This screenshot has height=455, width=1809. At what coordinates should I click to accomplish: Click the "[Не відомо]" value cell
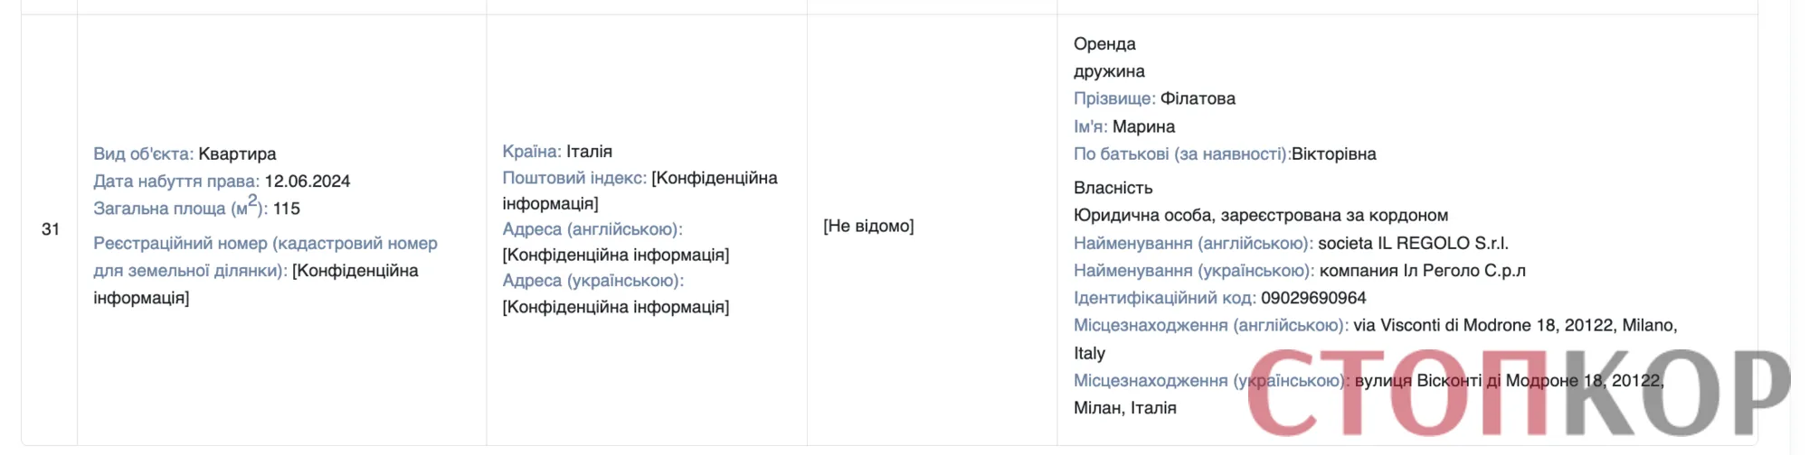[x=868, y=226]
